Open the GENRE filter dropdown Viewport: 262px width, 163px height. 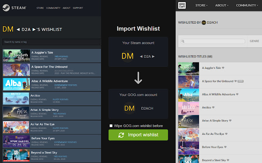click(x=254, y=41)
